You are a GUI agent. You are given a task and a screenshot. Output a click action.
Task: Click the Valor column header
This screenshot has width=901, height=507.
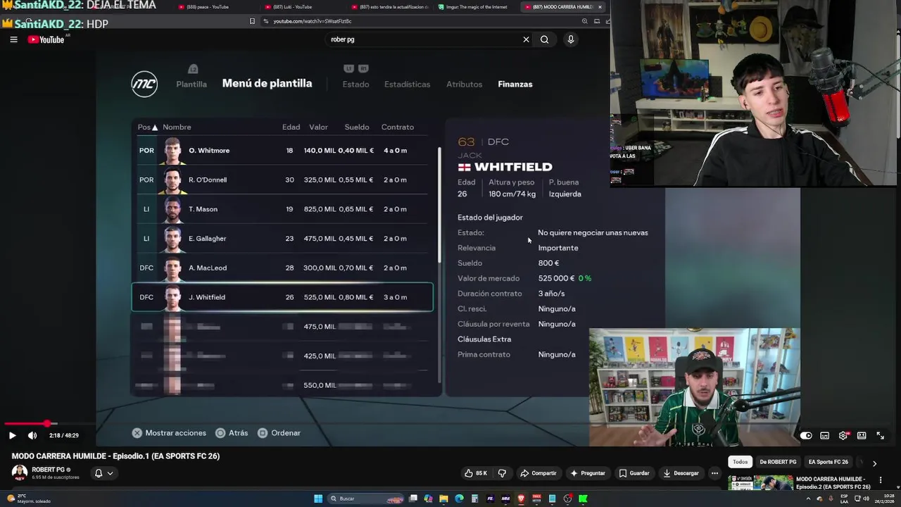(318, 127)
